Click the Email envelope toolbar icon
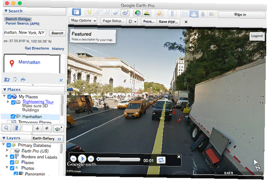The height and width of the screenshot is (180, 267). (185, 14)
